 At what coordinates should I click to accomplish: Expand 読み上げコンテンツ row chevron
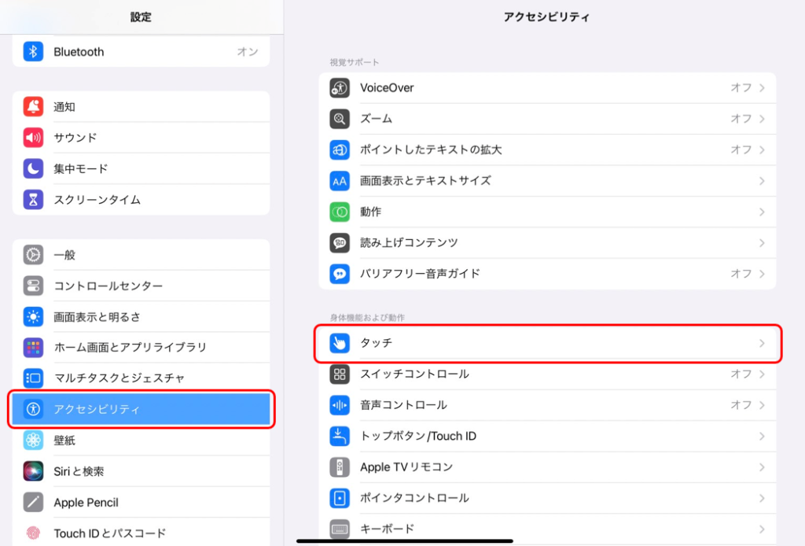point(762,242)
